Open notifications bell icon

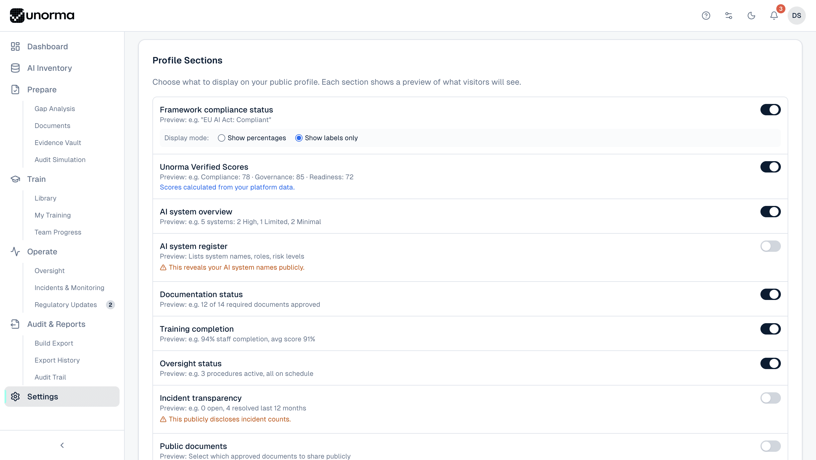(774, 16)
